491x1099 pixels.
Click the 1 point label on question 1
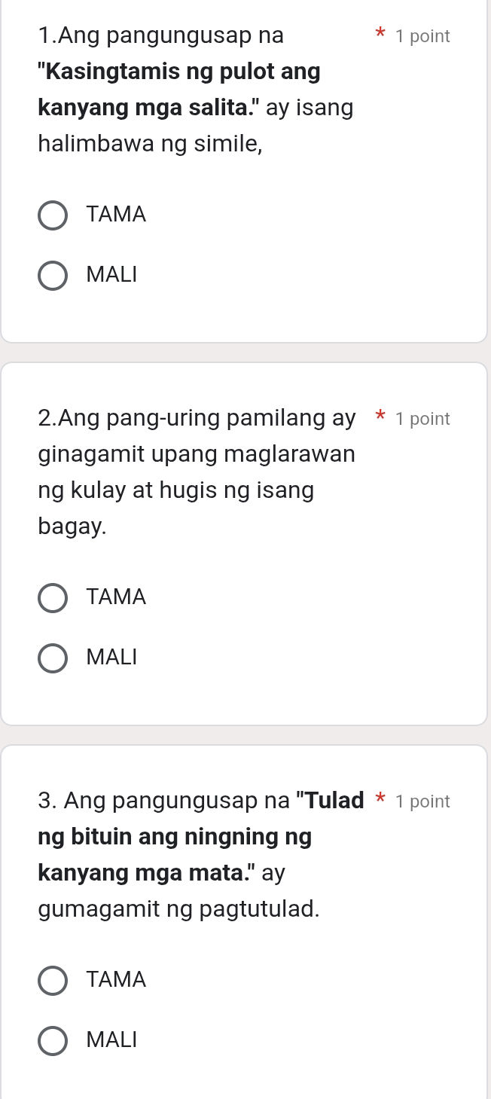pos(422,35)
